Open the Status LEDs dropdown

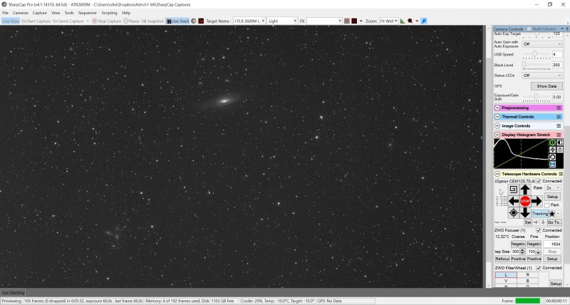click(542, 76)
